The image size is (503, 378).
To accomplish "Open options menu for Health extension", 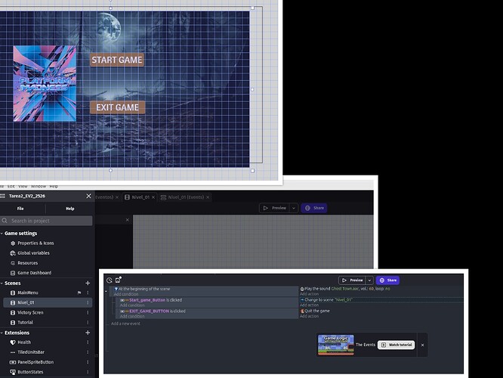I will (x=88, y=342).
